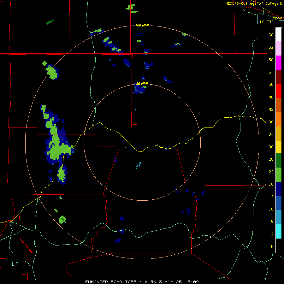Screen dimensions: 284x284
Task: Click the "50 NMI" range ring label
Action: [142, 84]
